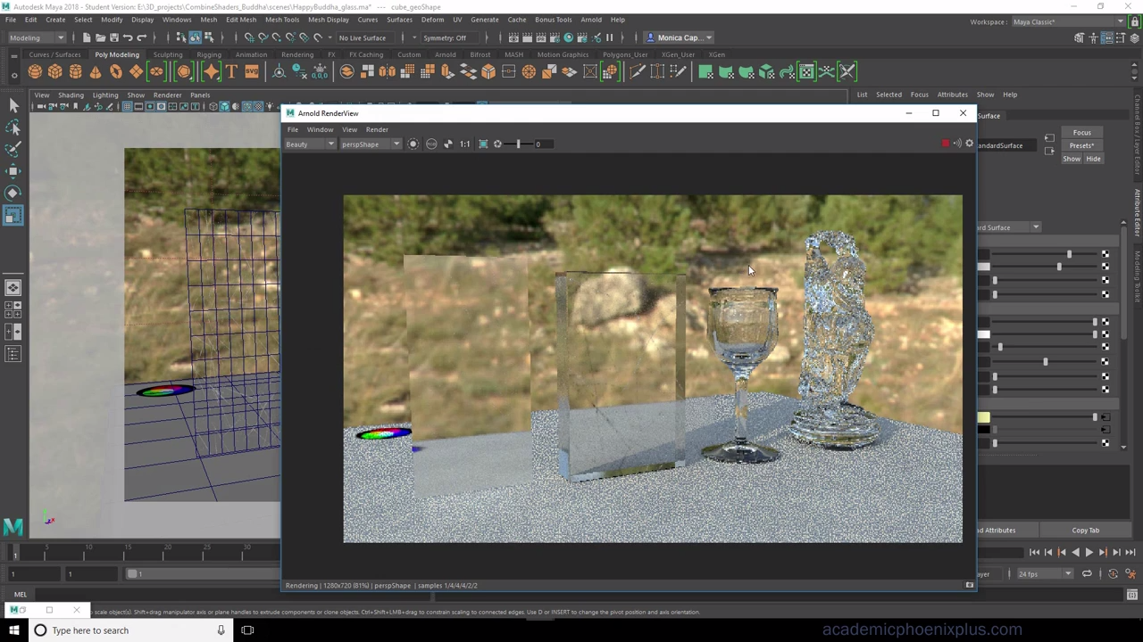Expand Monica Cap... account dropdown
1143x642 pixels.
[x=679, y=37]
